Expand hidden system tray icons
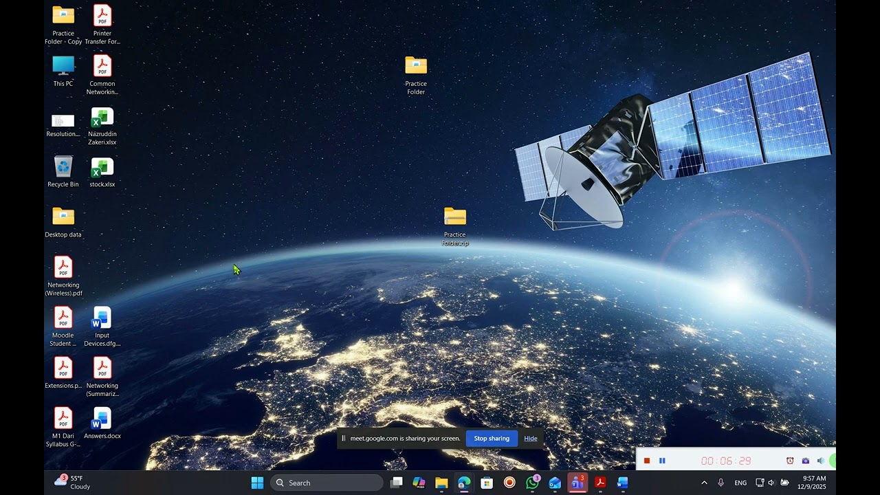This screenshot has height=495, width=880. pyautogui.click(x=704, y=483)
